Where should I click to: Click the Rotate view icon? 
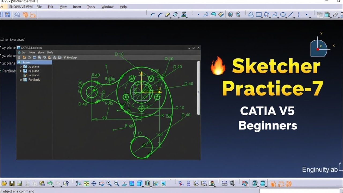pos(101,184)
